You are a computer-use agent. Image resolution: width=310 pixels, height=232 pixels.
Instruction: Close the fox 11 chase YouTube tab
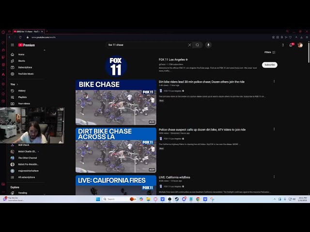[x=42, y=31]
